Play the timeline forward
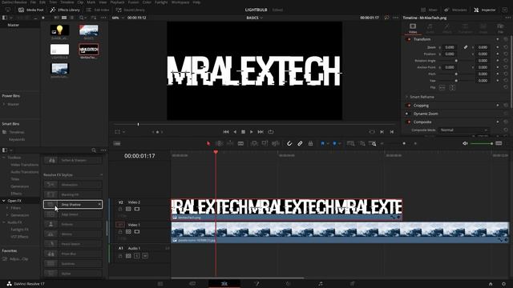This screenshot has width=513, height=288. click(x=251, y=131)
